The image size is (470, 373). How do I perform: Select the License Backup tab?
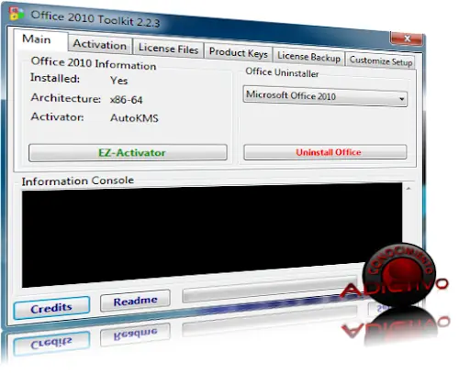(308, 57)
